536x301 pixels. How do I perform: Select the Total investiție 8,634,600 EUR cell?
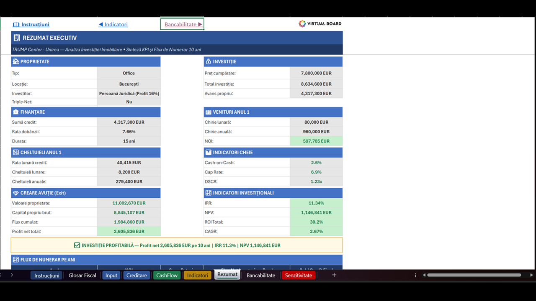(316, 84)
